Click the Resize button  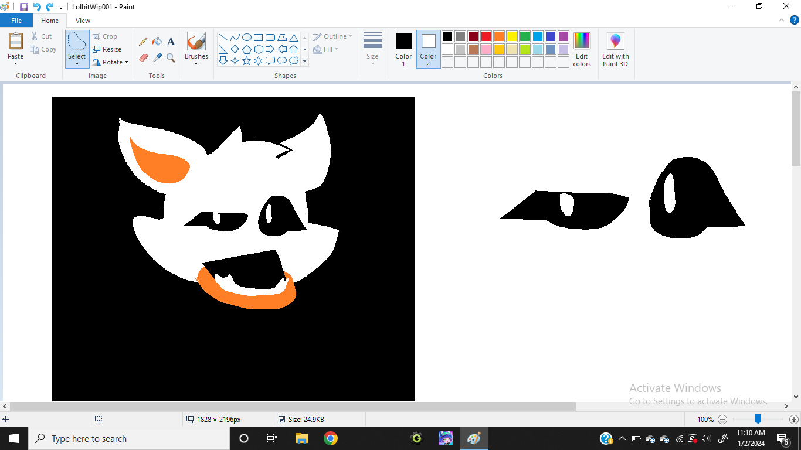(108, 49)
